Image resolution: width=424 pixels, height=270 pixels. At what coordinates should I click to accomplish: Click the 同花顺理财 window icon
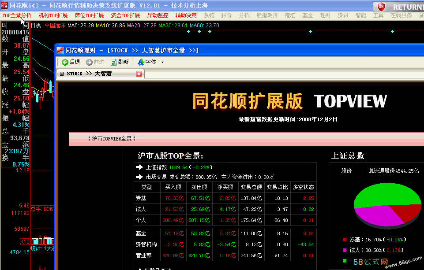(60, 50)
